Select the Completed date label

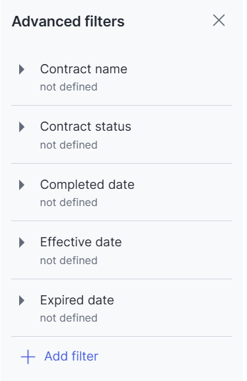(x=87, y=185)
